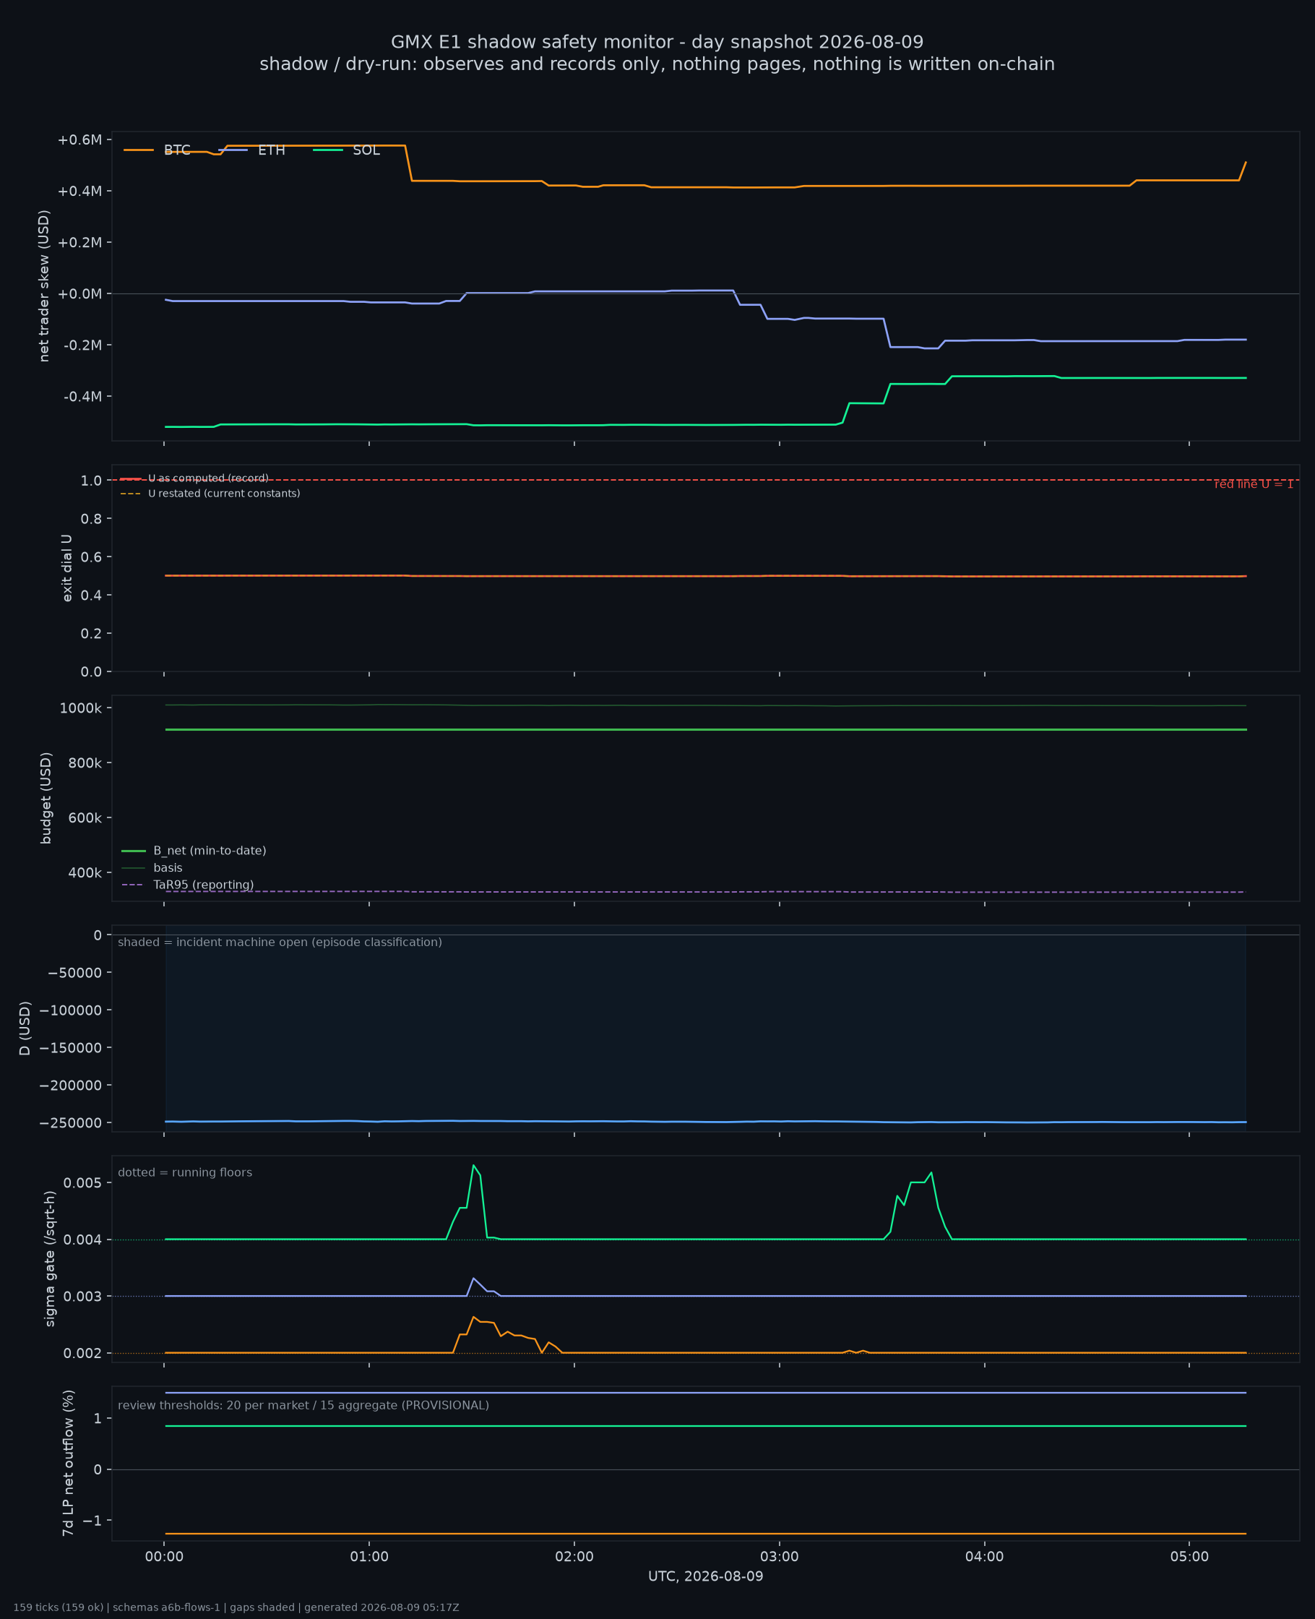This screenshot has width=1315, height=1619.
Task: Click the "0.6" tick on exit dial axis
Action: pyautogui.click(x=91, y=557)
